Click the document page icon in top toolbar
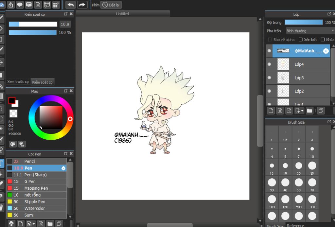Viewport: 335px width, 227px height. (x=38, y=5)
